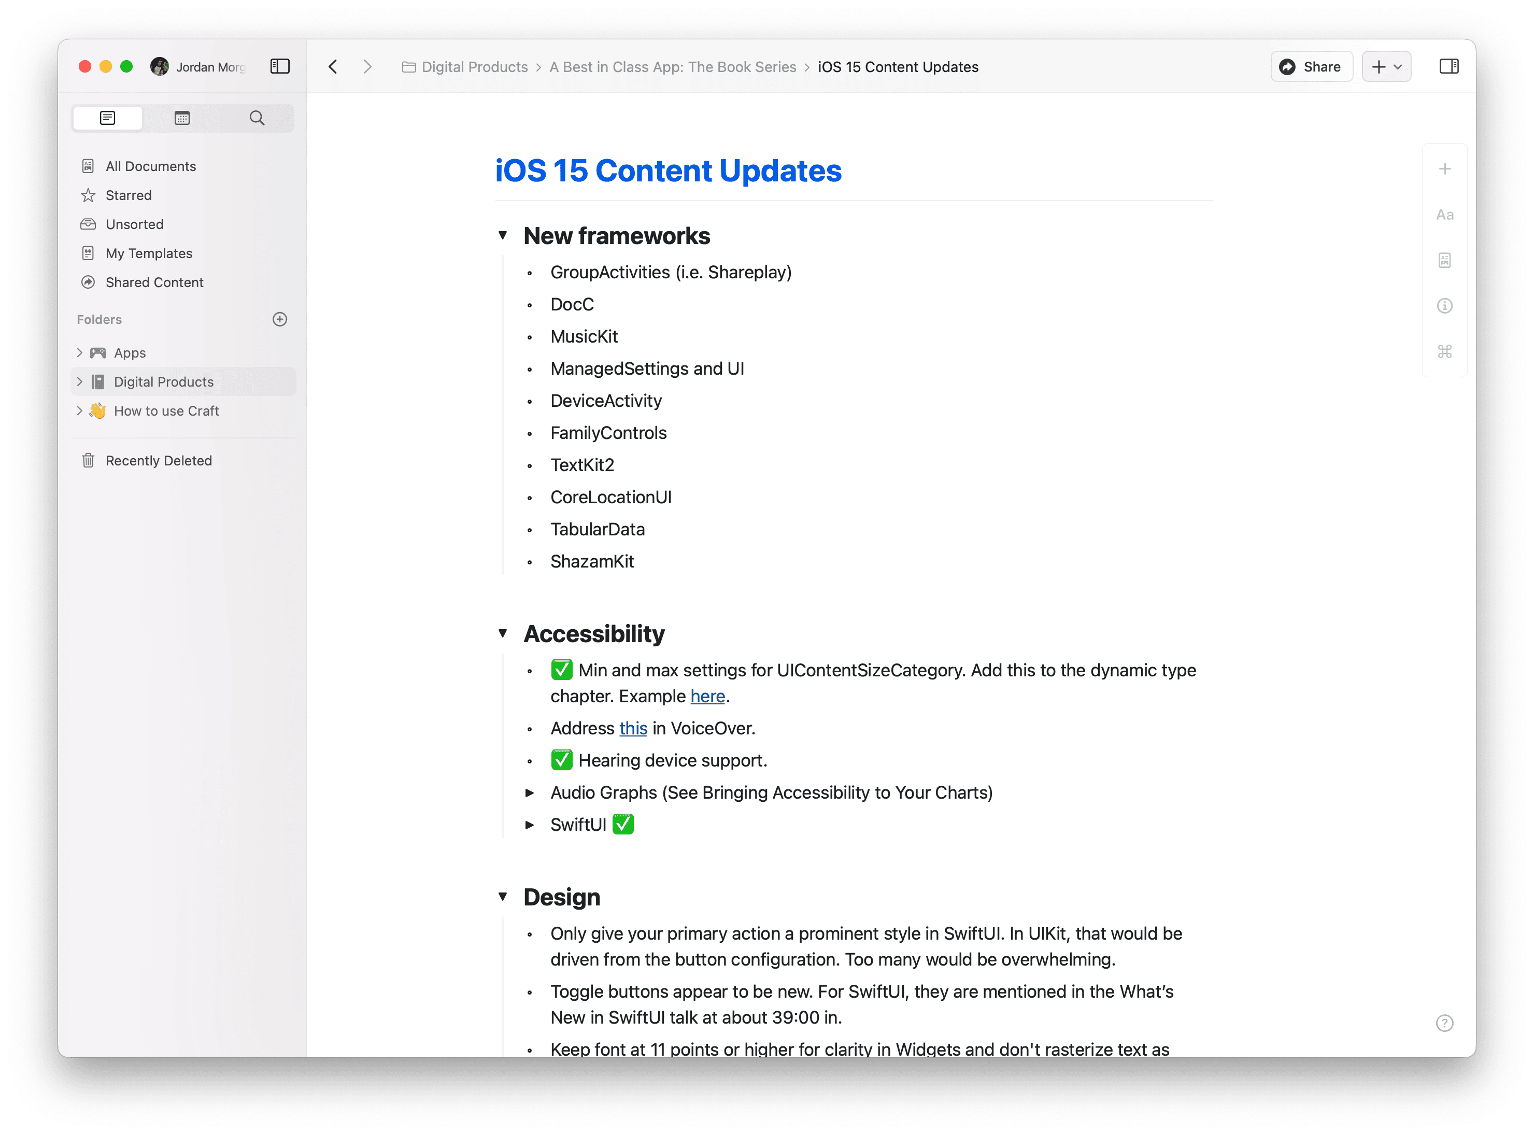
Task: Click the 'CoreLocationUI' bullet
Action: tap(610, 498)
